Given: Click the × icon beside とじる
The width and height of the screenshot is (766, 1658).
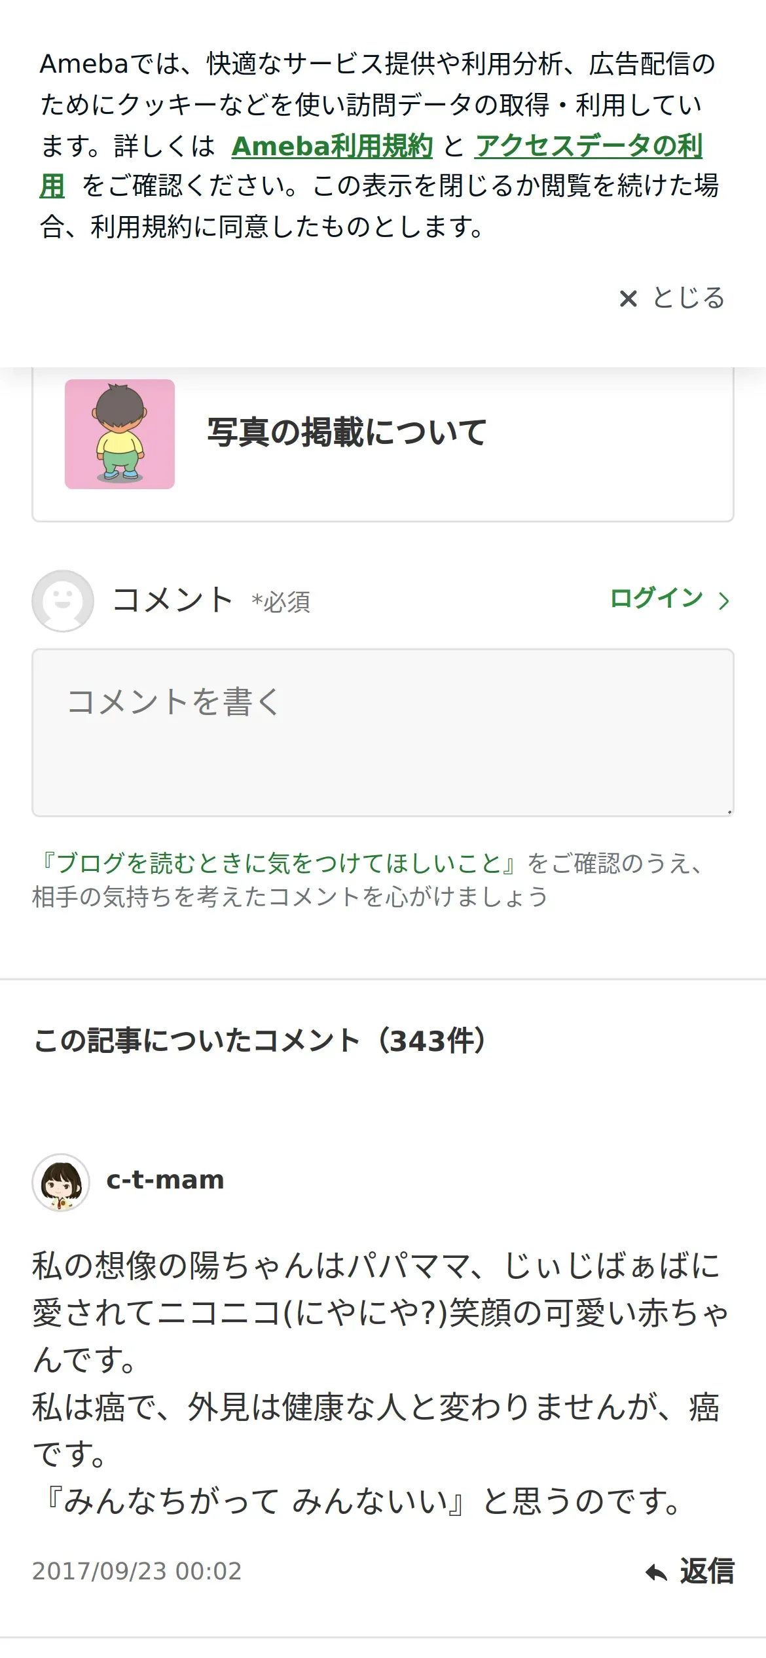Looking at the screenshot, I should click(628, 299).
